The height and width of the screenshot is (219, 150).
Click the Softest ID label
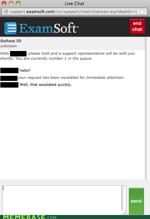11,41
